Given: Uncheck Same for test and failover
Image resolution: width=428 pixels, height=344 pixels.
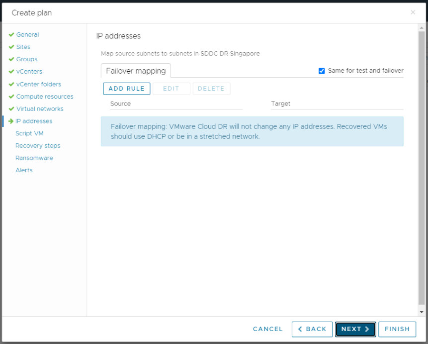Looking at the screenshot, I should (322, 71).
